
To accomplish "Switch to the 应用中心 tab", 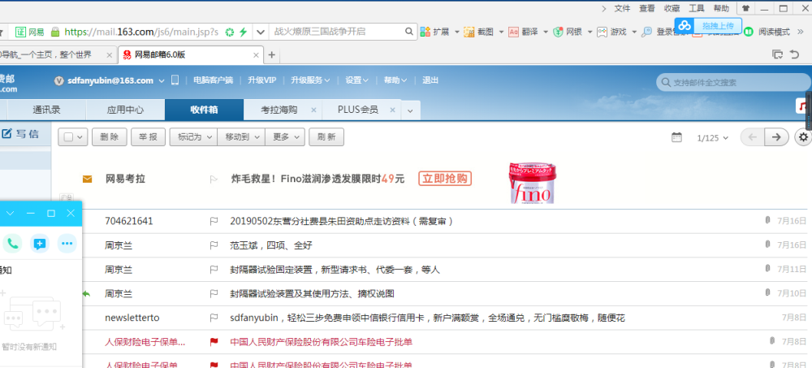I will (x=125, y=110).
